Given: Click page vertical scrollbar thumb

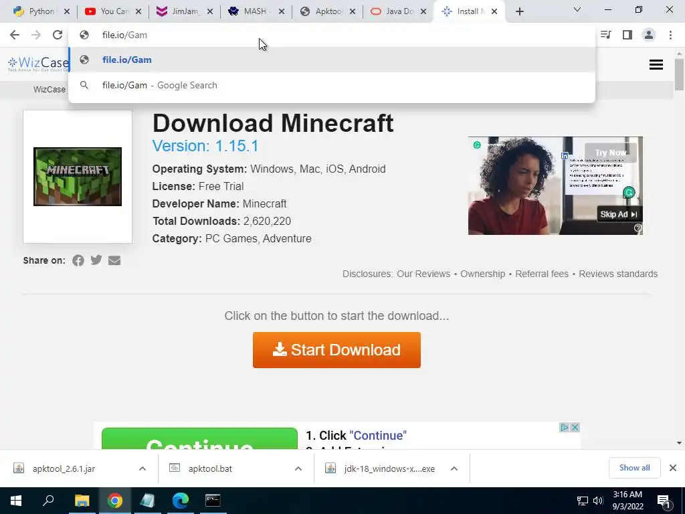Looking at the screenshot, I should (x=679, y=74).
